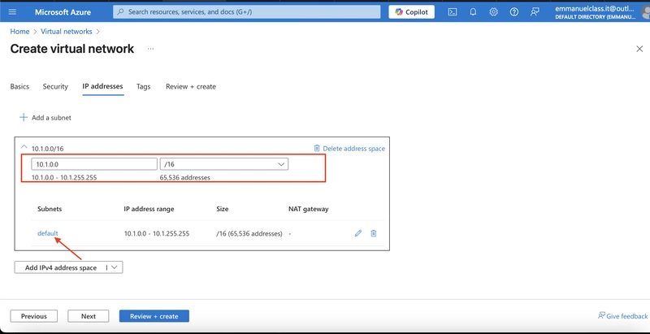The image size is (650, 334).
Task: Click Delete address space
Action: pos(349,149)
